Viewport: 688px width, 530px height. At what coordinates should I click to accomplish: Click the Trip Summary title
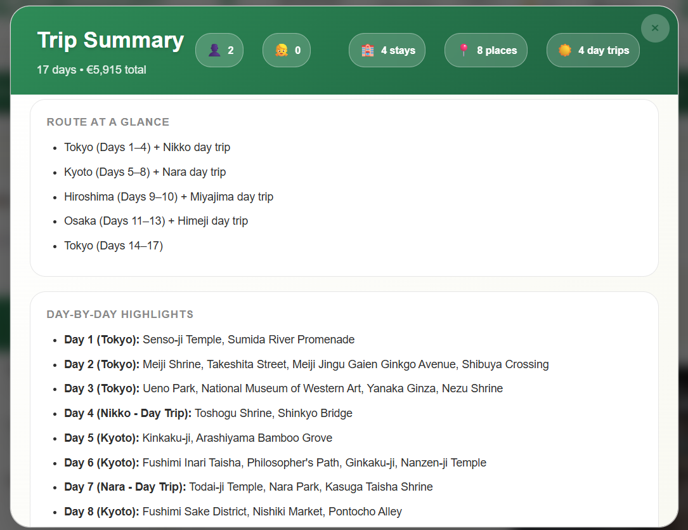[110, 40]
